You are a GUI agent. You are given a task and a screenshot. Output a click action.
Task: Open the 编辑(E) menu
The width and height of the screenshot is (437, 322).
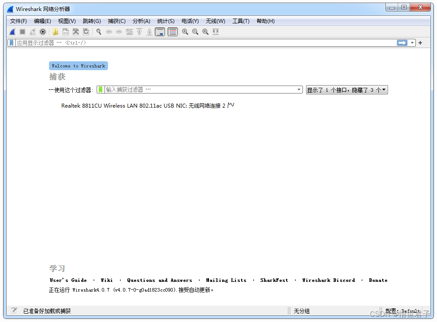42,21
